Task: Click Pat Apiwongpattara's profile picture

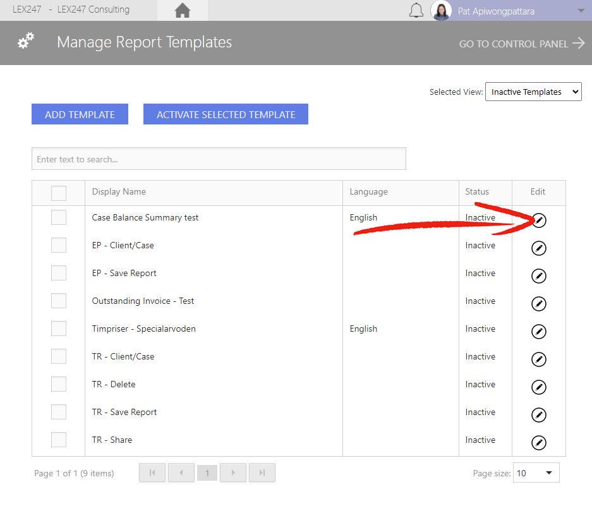Action: point(441,11)
